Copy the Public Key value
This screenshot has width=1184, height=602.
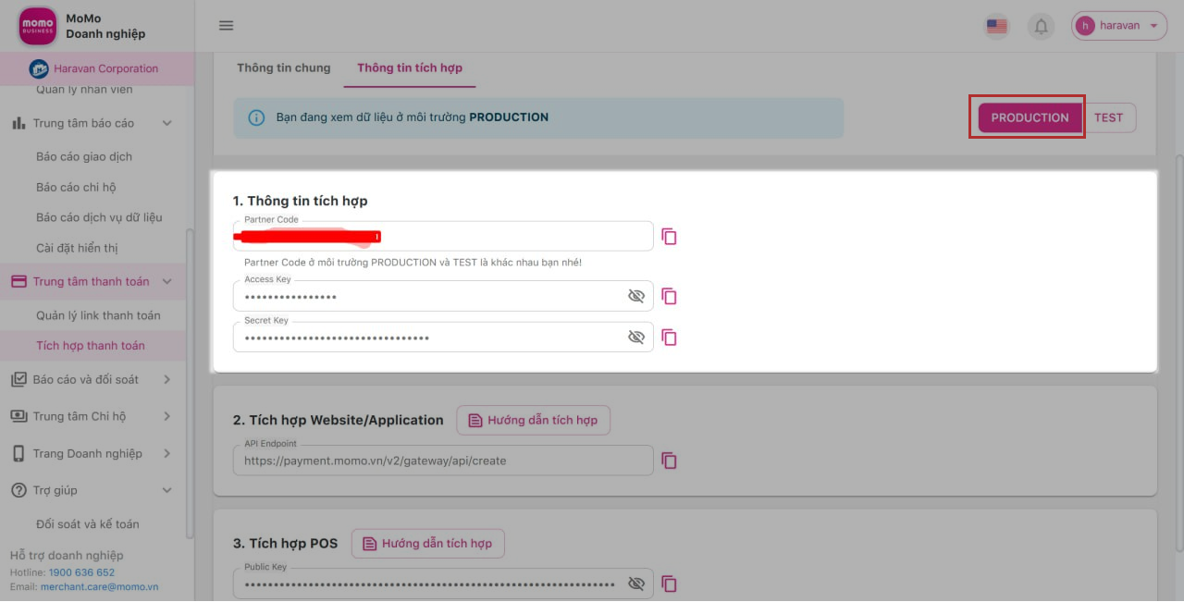(x=669, y=584)
